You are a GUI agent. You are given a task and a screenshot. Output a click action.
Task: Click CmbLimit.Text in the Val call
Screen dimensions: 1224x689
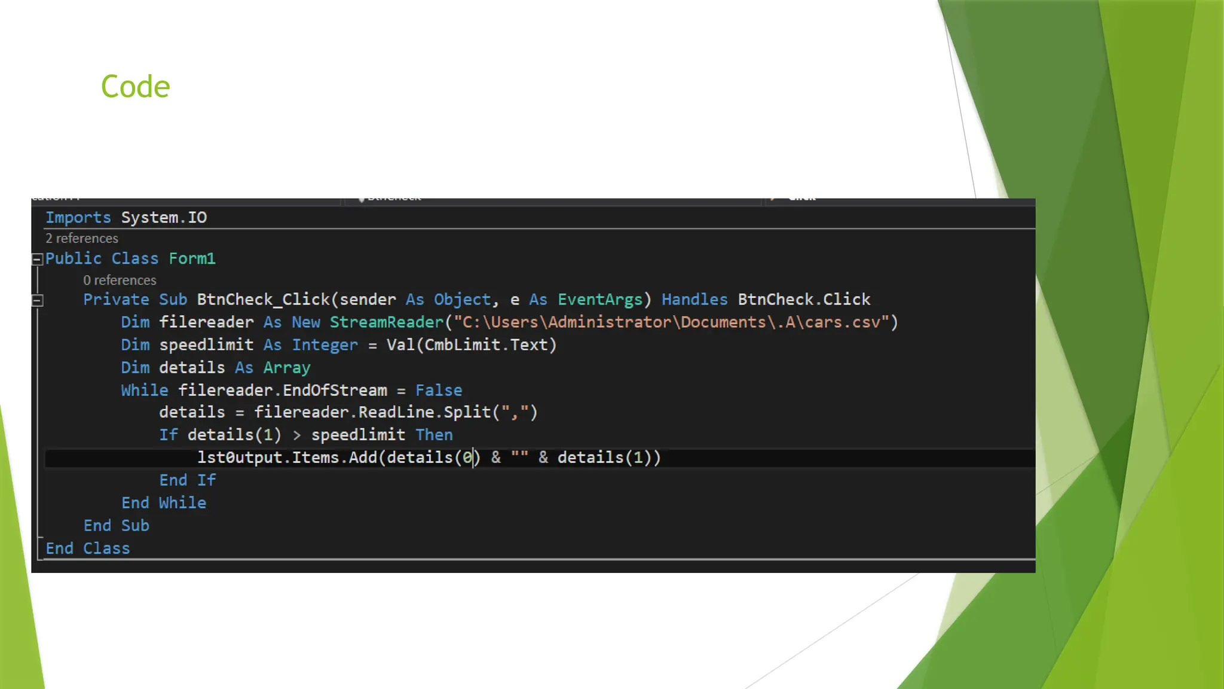(x=486, y=345)
